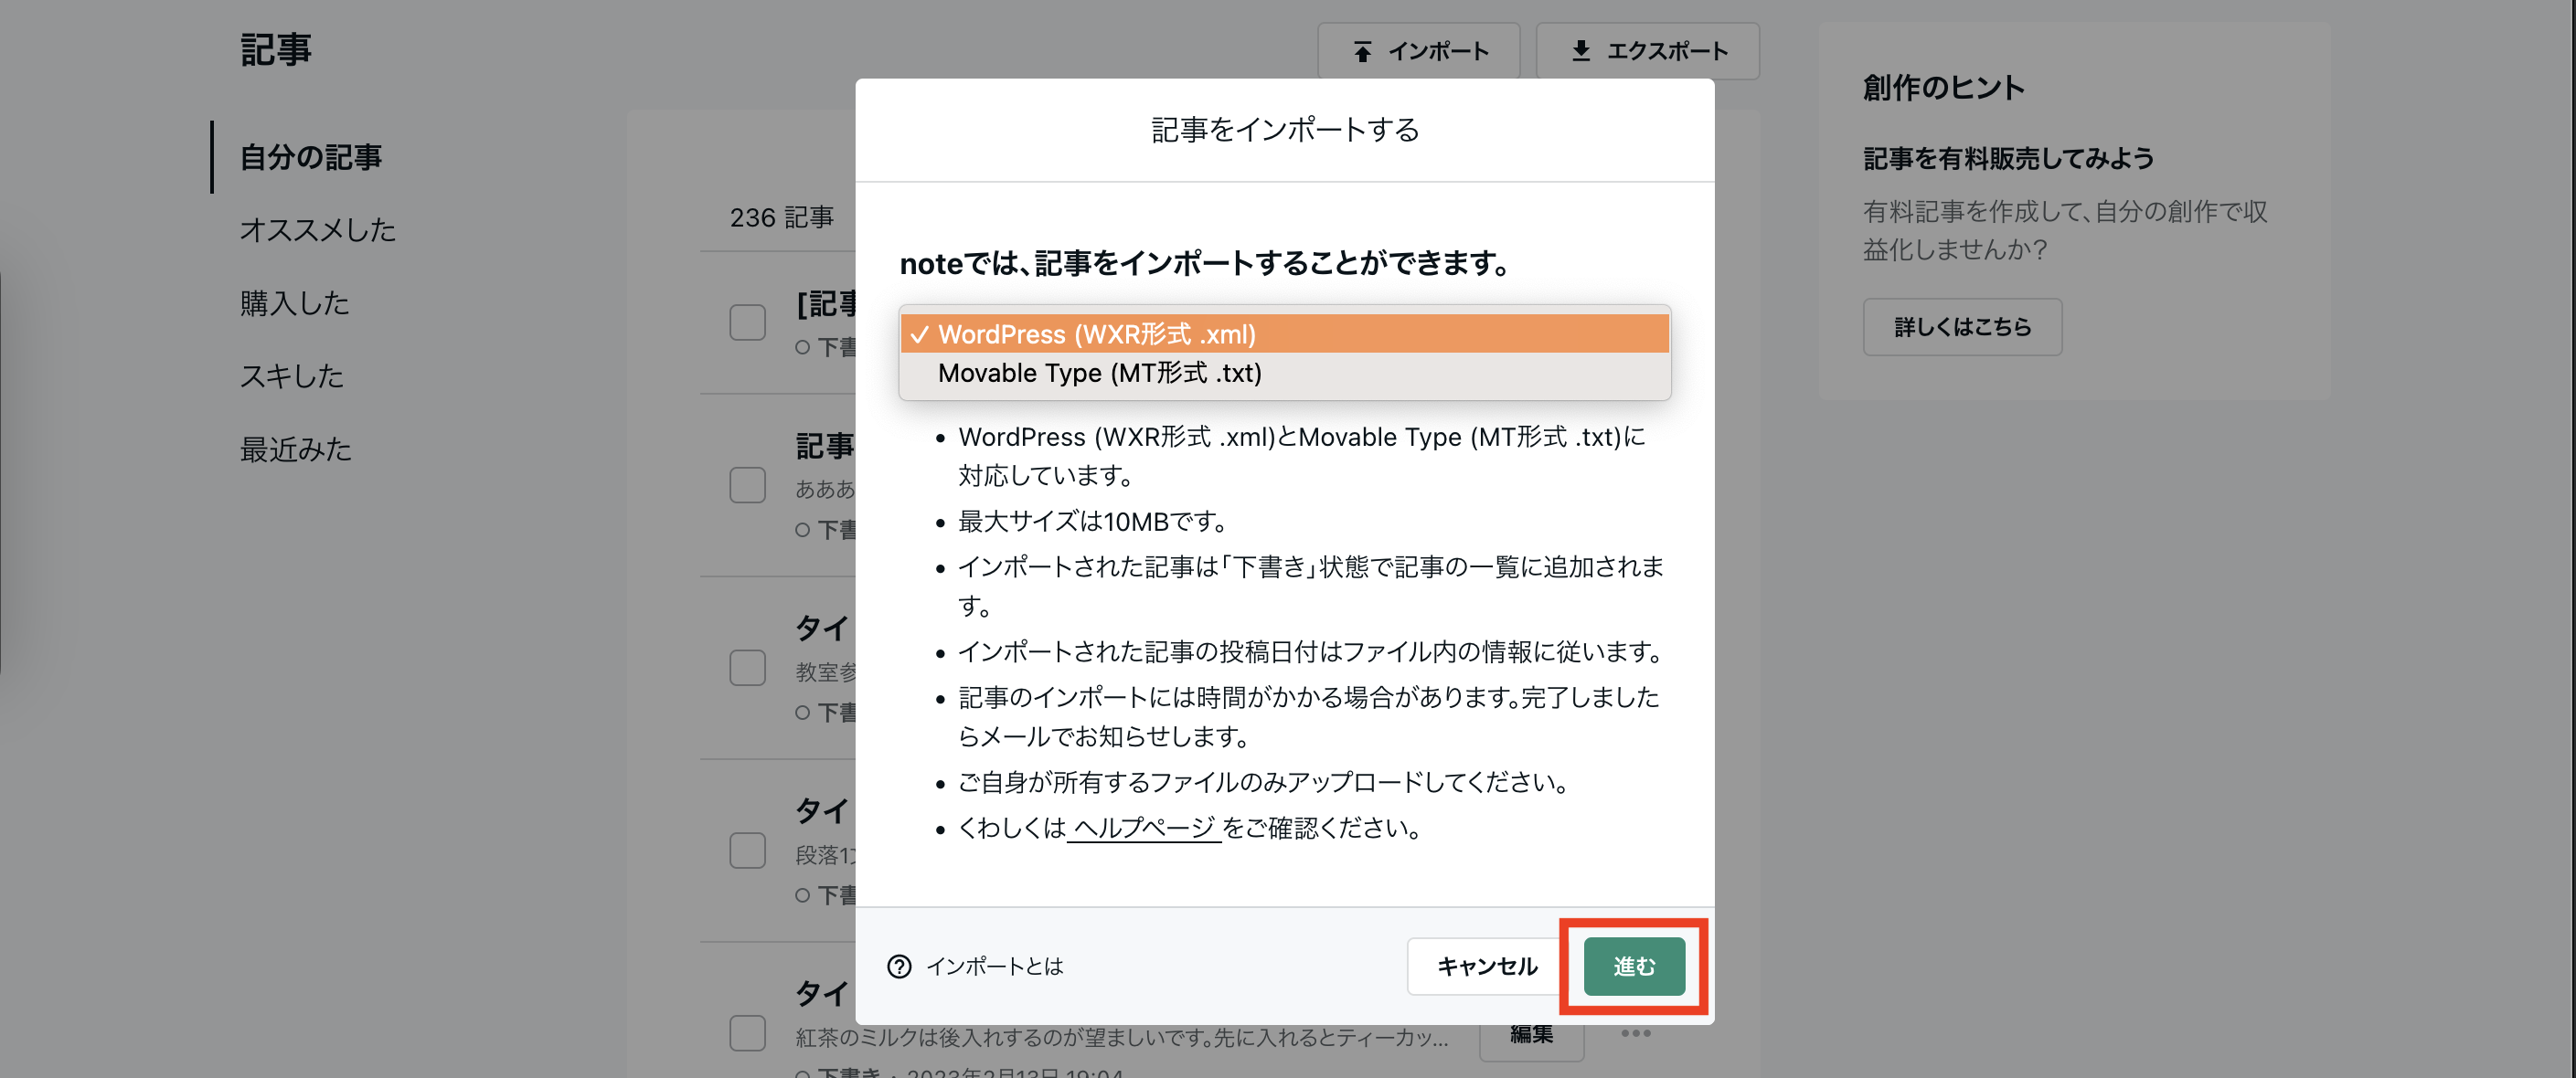Open 自分の記事 in sidebar
This screenshot has width=2576, height=1078.
pyautogui.click(x=311, y=157)
